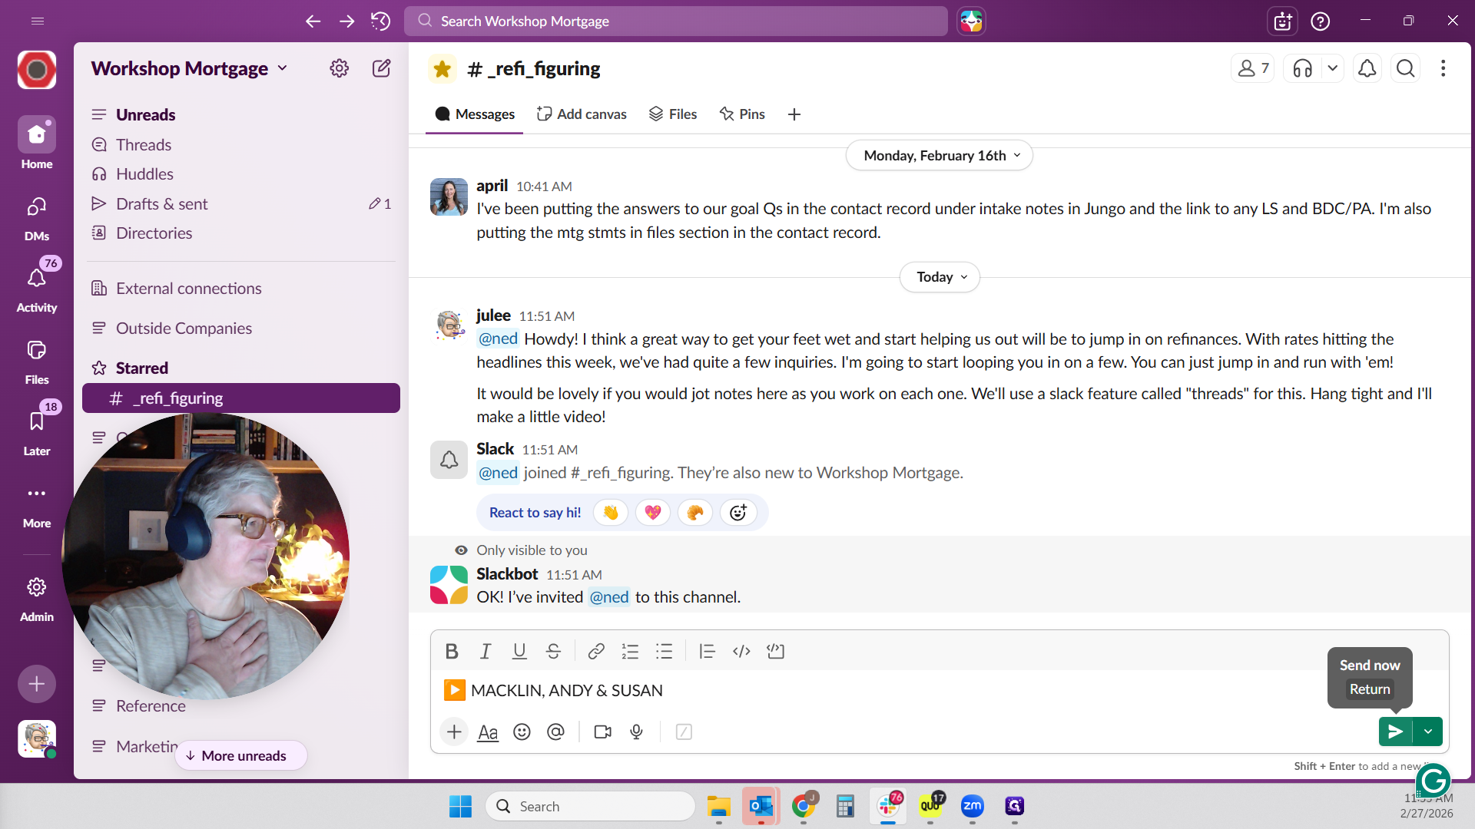Expand the Workshop Mortgage workspace menu
1475x829 pixels.
[189, 68]
